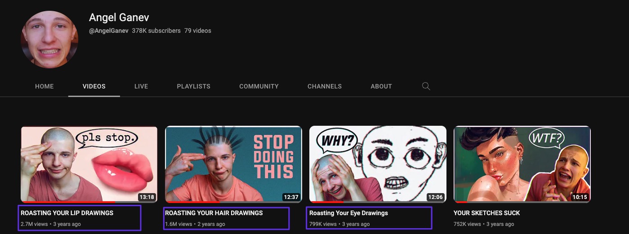This screenshot has height=234, width=629.
Task: Open the 'pls stop.' lip drawings thumbnail
Action: point(89,164)
